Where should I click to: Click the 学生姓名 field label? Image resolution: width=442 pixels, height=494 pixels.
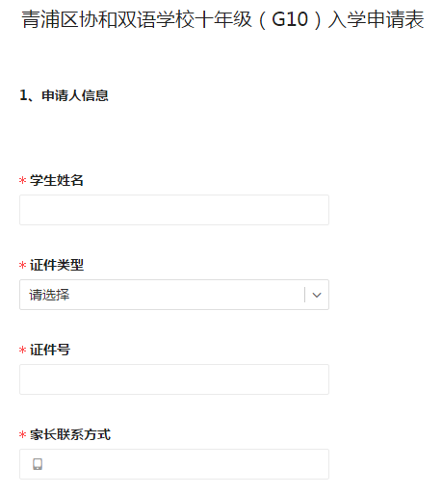(x=57, y=180)
